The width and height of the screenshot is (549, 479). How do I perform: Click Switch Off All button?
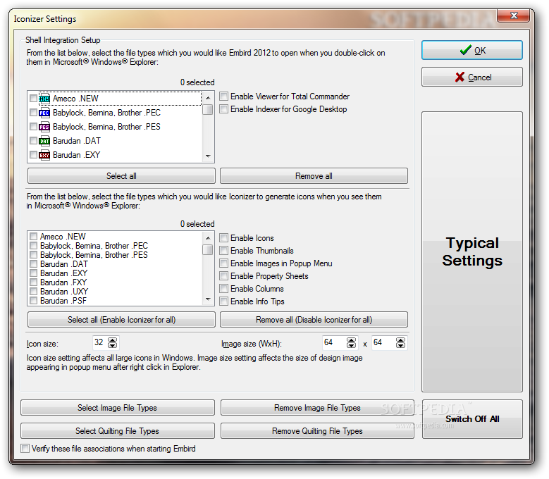[x=472, y=419]
